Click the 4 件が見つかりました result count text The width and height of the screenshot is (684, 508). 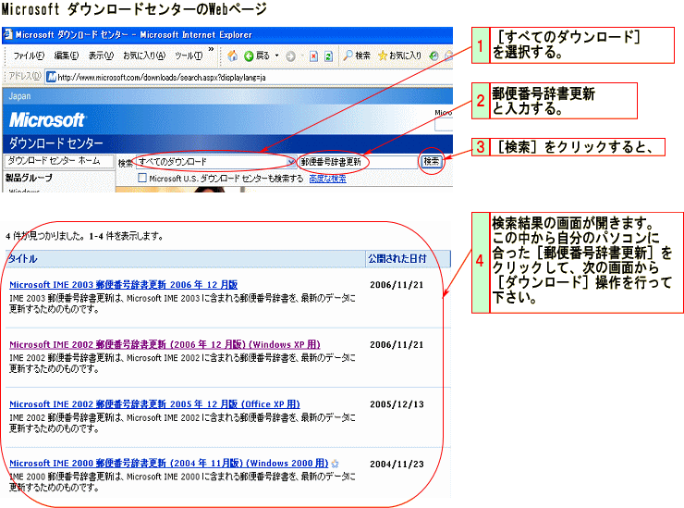pos(44,236)
